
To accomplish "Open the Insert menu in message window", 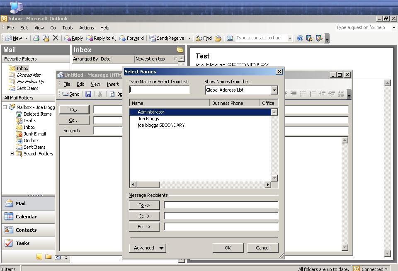I will tap(112, 84).
